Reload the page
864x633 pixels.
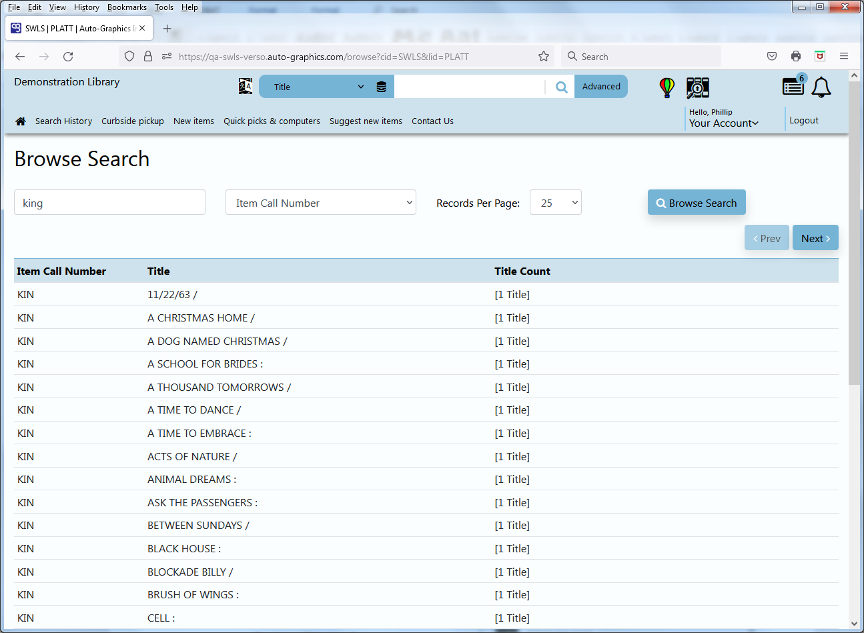point(68,57)
